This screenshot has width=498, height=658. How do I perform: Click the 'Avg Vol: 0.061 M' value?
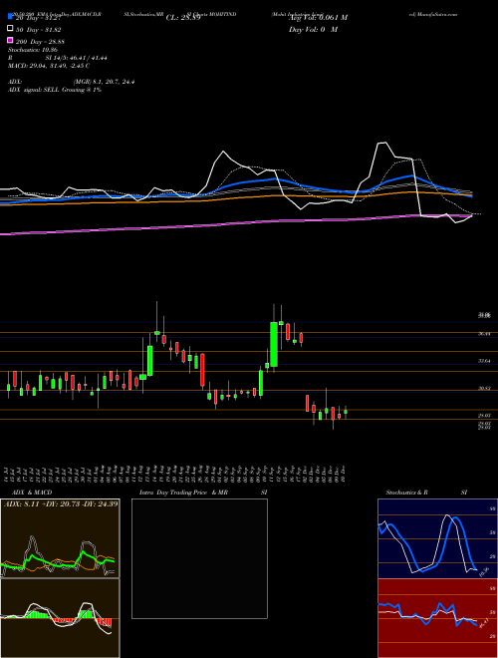(x=318, y=18)
